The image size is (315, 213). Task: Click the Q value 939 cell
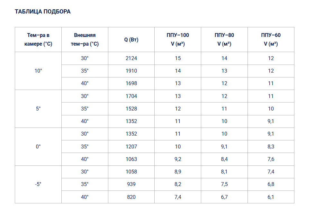131,184
